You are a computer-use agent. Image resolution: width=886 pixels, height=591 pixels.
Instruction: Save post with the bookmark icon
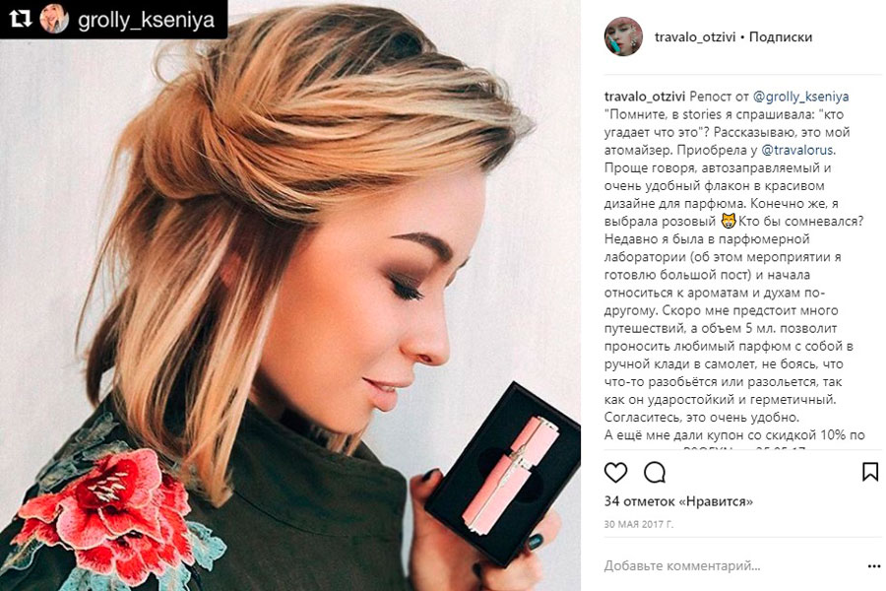(870, 472)
